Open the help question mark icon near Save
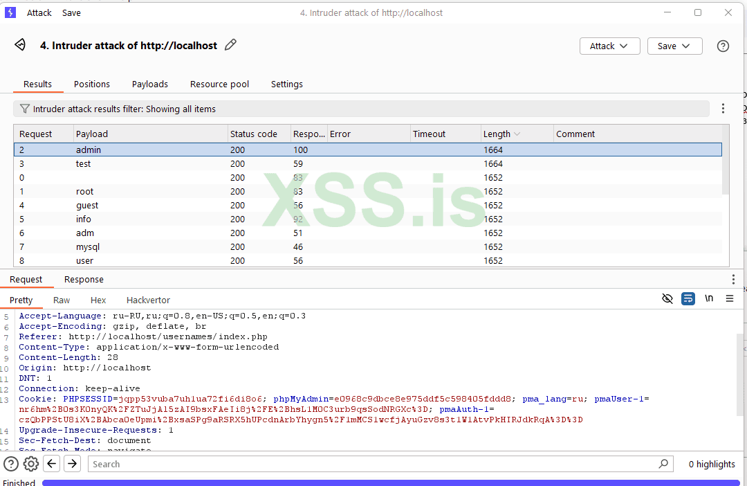The height and width of the screenshot is (486, 747). 723,46
